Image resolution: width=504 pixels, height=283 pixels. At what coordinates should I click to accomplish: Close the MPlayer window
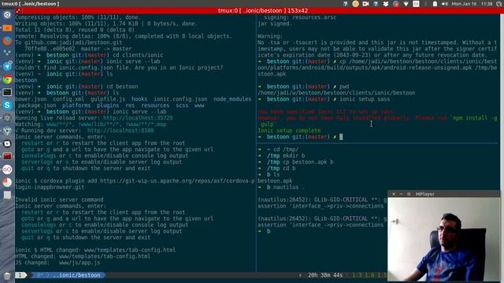(394, 194)
